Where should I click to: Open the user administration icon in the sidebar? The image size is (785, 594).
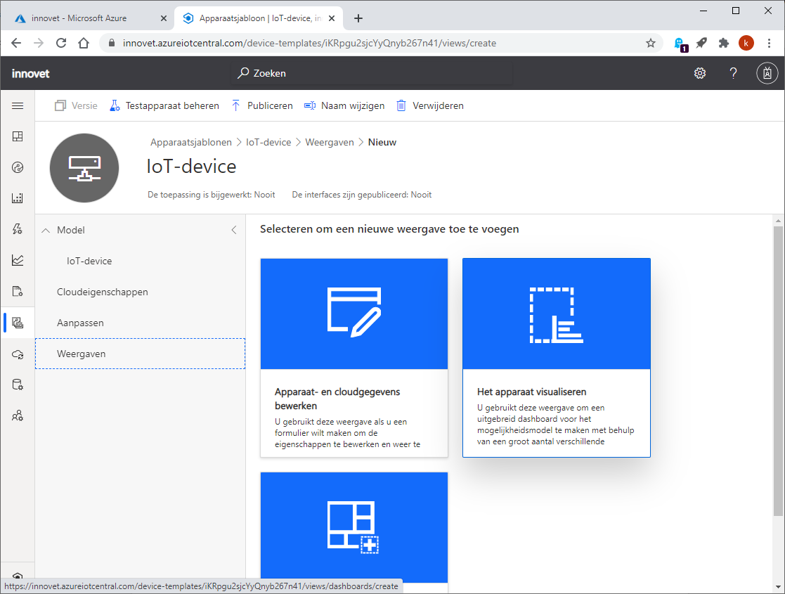tap(18, 415)
